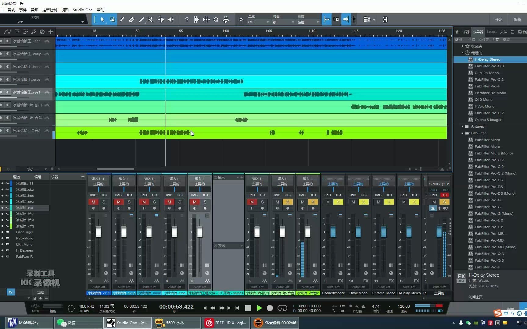Click the Fast Forward transport button
Screen dimensions: 527x329
(x=222, y=308)
